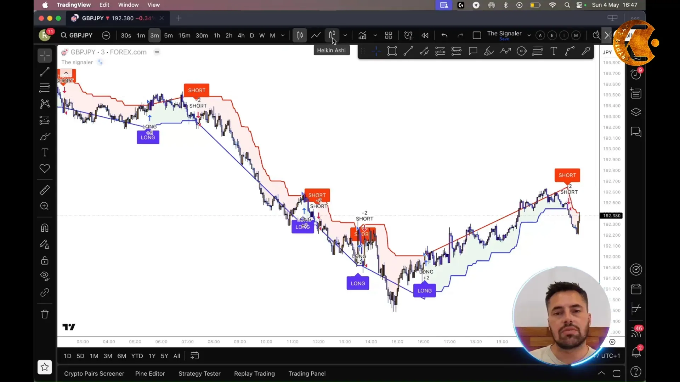Screen dimensions: 680x382
Task: Toggle lock all drawings
Action: click(45, 261)
